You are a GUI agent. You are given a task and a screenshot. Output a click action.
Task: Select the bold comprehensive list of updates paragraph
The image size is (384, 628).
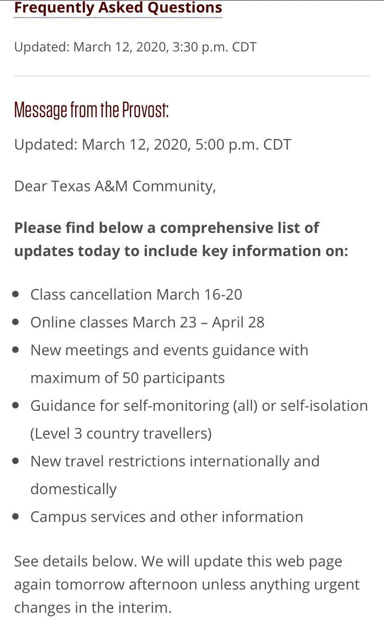tap(181, 239)
